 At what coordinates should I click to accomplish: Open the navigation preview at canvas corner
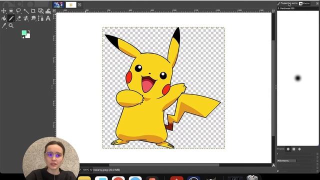click(273, 165)
